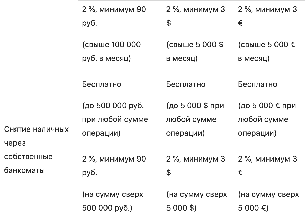Image resolution: width=305 pixels, height=224 pixels.
Task: Click "Бесплатно" in the ruble column
Action: pyautogui.click(x=102, y=84)
